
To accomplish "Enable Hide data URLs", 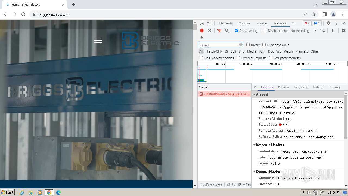I will [x=264, y=45].
